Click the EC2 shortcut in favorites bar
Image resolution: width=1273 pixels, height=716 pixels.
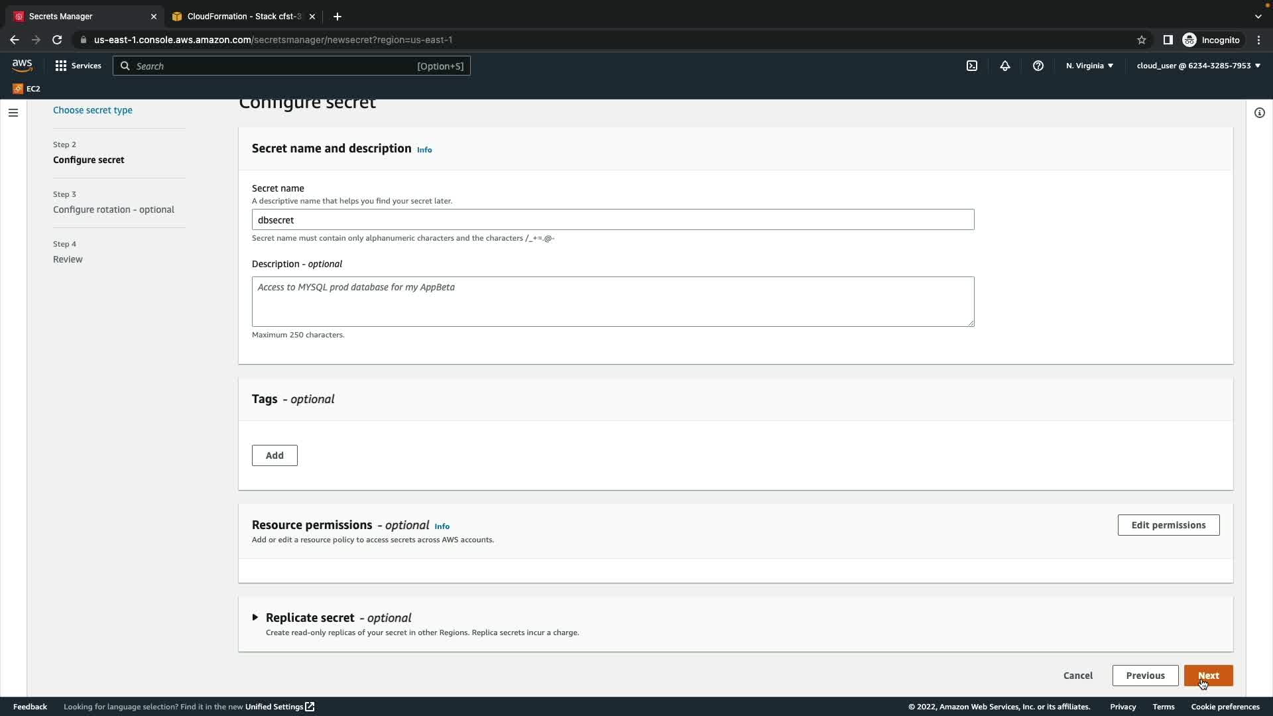click(x=27, y=89)
